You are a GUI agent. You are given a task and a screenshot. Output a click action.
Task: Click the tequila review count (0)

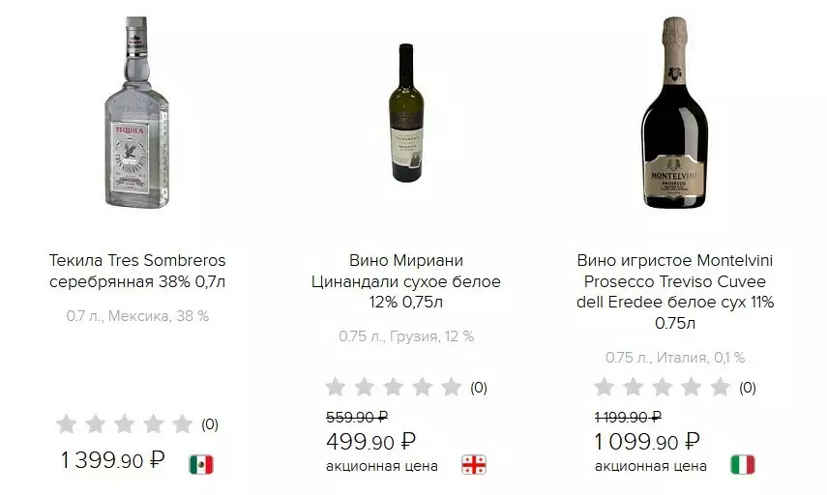[210, 424]
